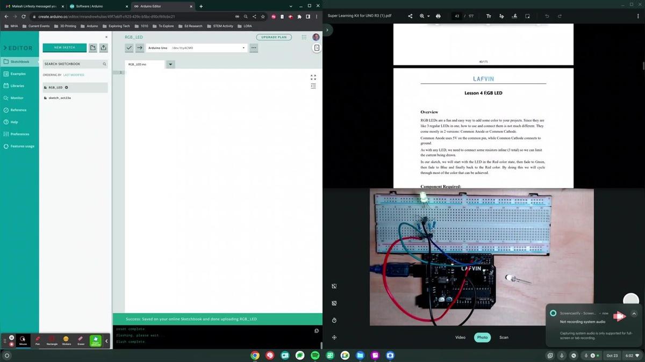Select the Rectangle tool in Screencastify toolbar
Screen dimensions: 645x362
click(52, 341)
